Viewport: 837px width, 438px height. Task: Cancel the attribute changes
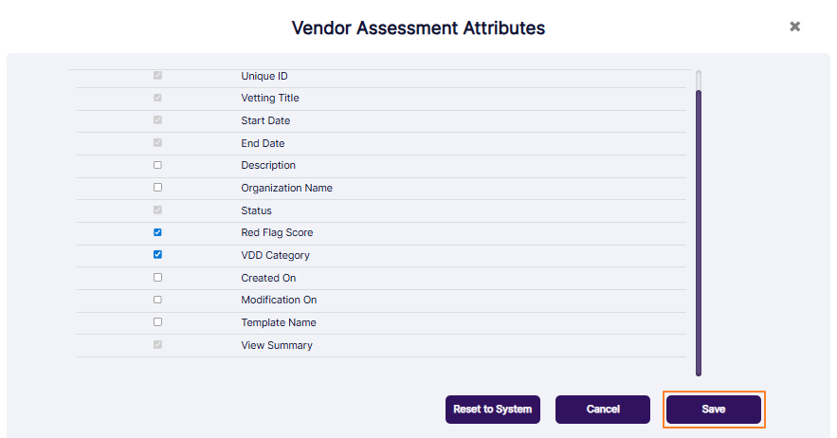click(x=603, y=410)
